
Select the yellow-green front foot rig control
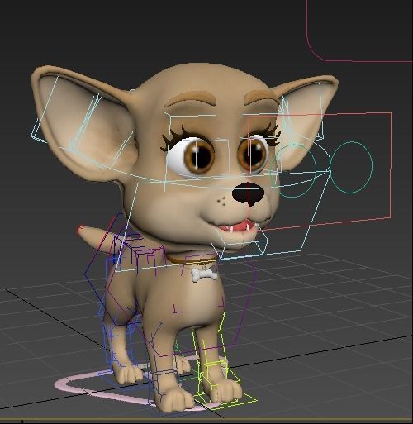(225, 399)
